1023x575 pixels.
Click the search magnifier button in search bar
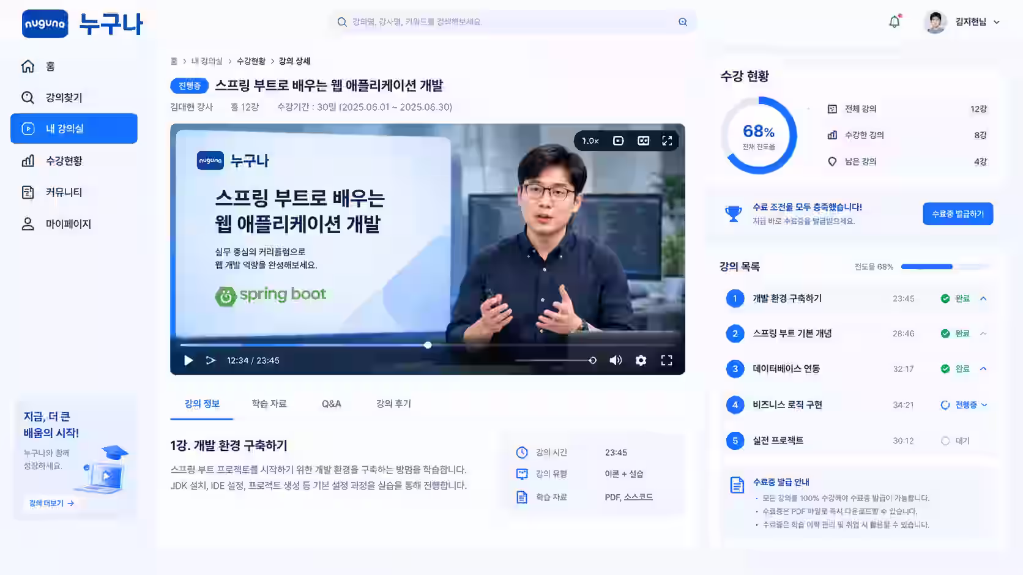click(683, 22)
